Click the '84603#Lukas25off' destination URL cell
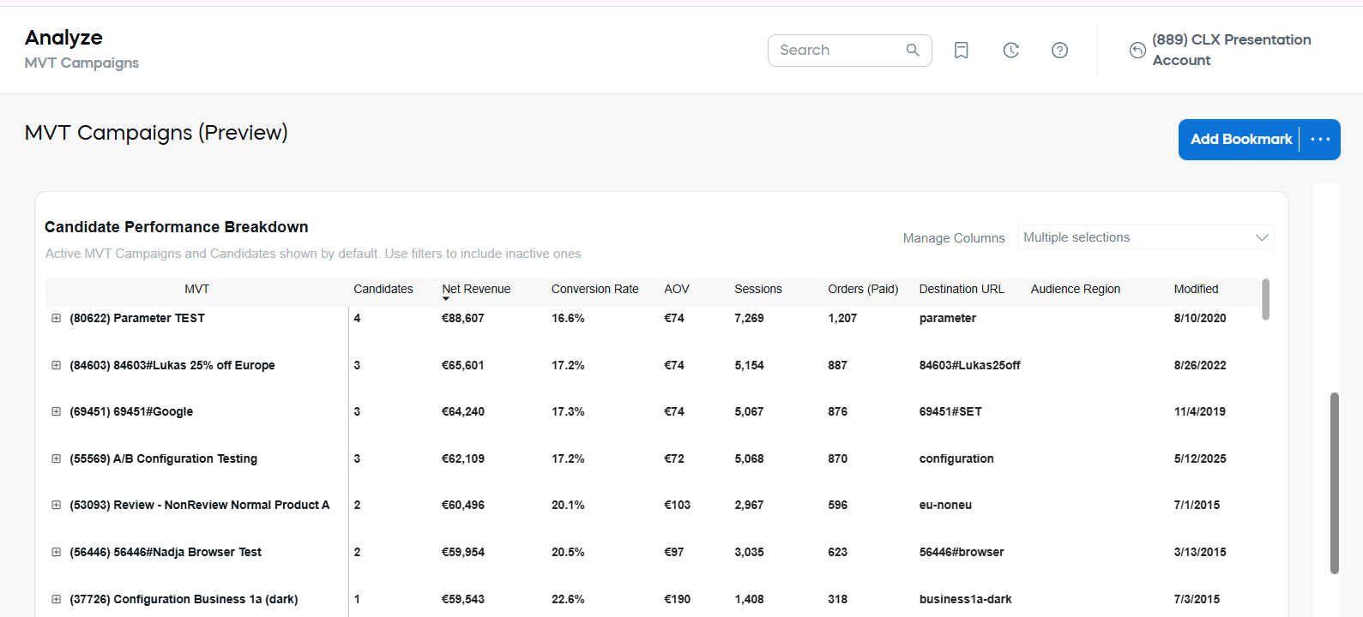This screenshot has width=1363, height=617. (x=970, y=365)
